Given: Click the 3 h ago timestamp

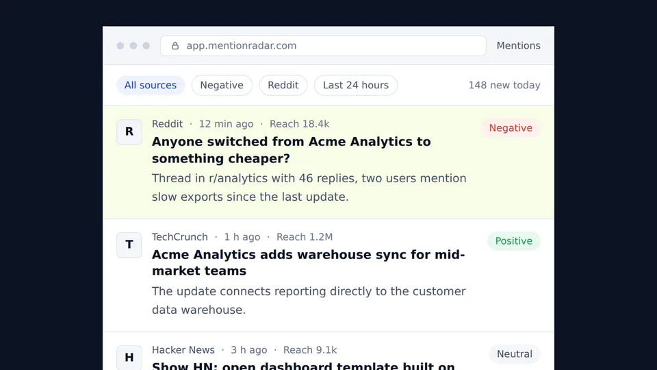Looking at the screenshot, I should coord(249,349).
